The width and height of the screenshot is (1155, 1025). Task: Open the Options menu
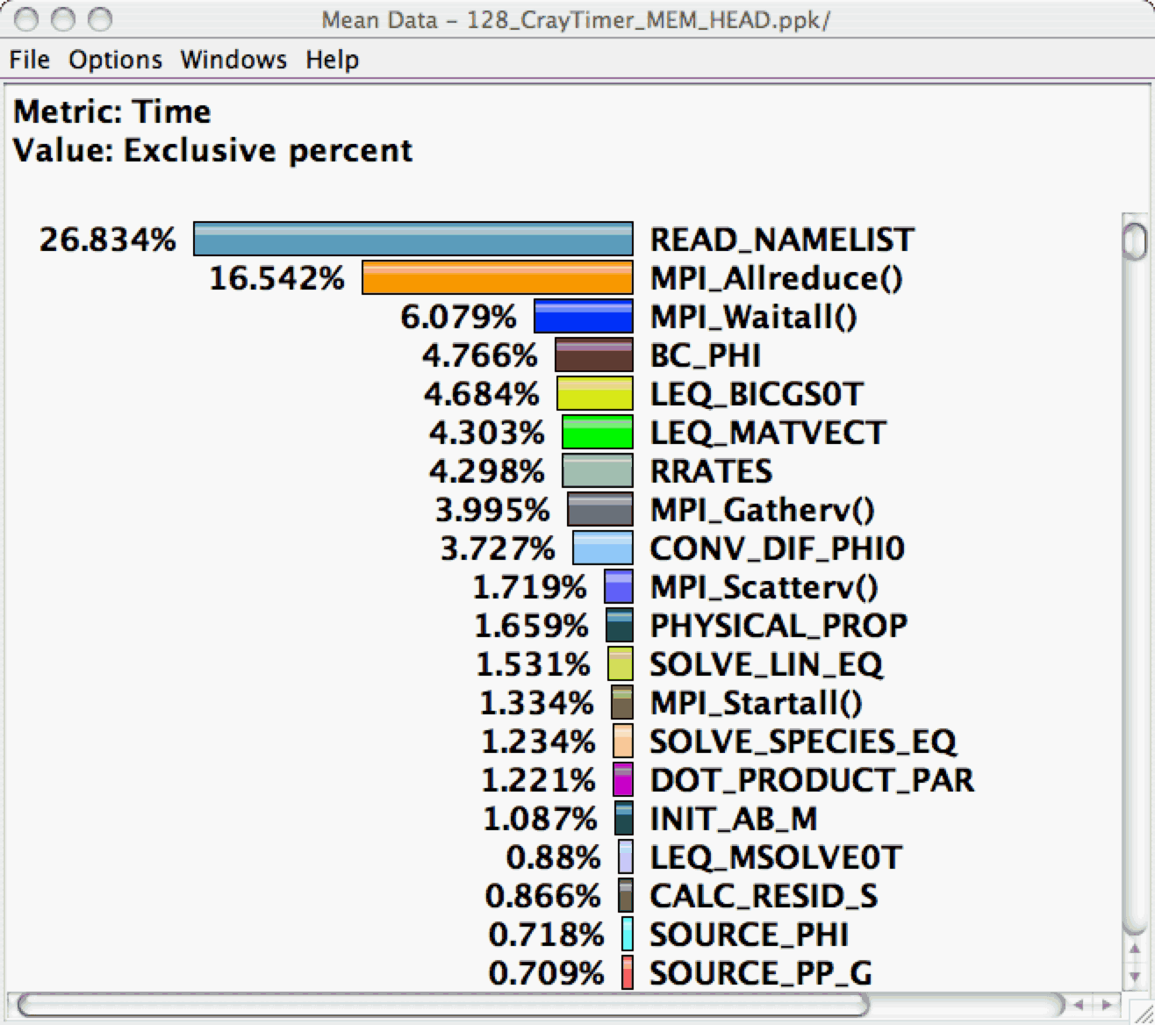[x=115, y=60]
